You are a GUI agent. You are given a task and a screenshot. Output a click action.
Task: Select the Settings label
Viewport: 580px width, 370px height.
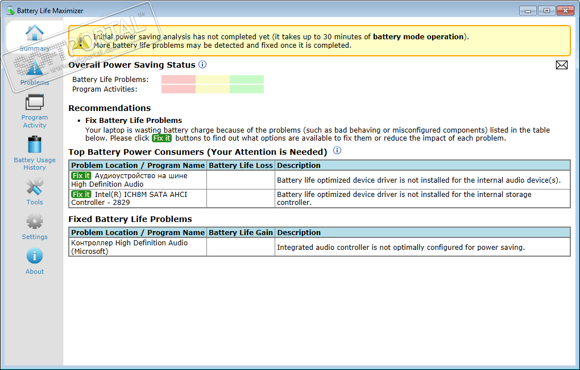(34, 237)
